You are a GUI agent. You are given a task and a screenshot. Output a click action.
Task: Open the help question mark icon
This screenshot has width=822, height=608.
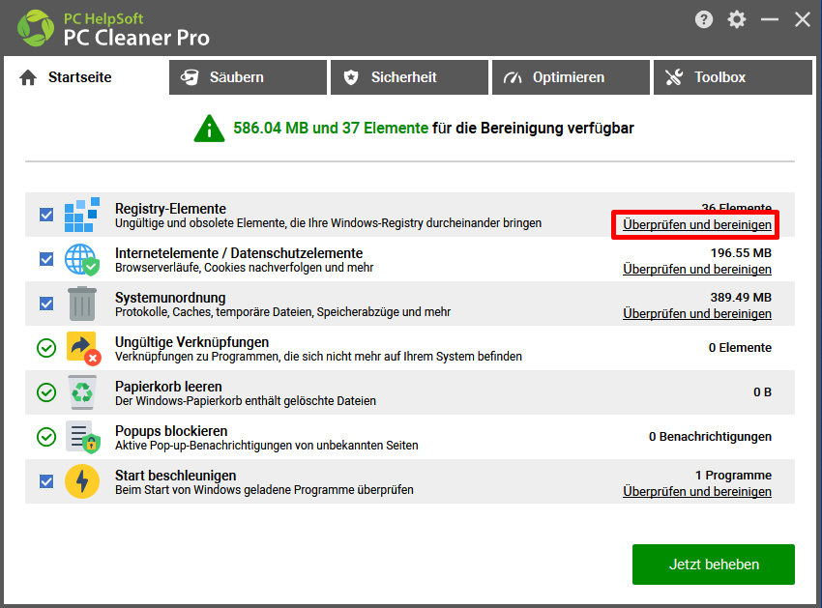(703, 20)
